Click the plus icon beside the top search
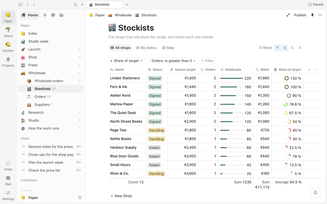This screenshot has width=327, height=204. [x=82, y=5]
